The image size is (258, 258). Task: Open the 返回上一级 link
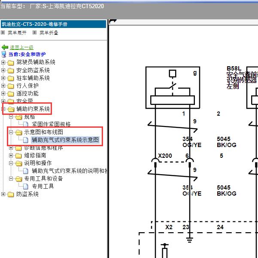point(21,47)
